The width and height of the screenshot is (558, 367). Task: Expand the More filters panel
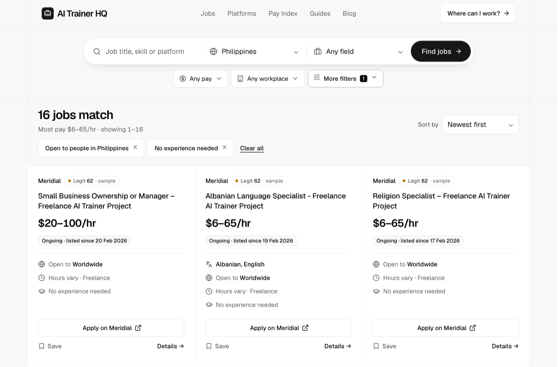pyautogui.click(x=346, y=79)
